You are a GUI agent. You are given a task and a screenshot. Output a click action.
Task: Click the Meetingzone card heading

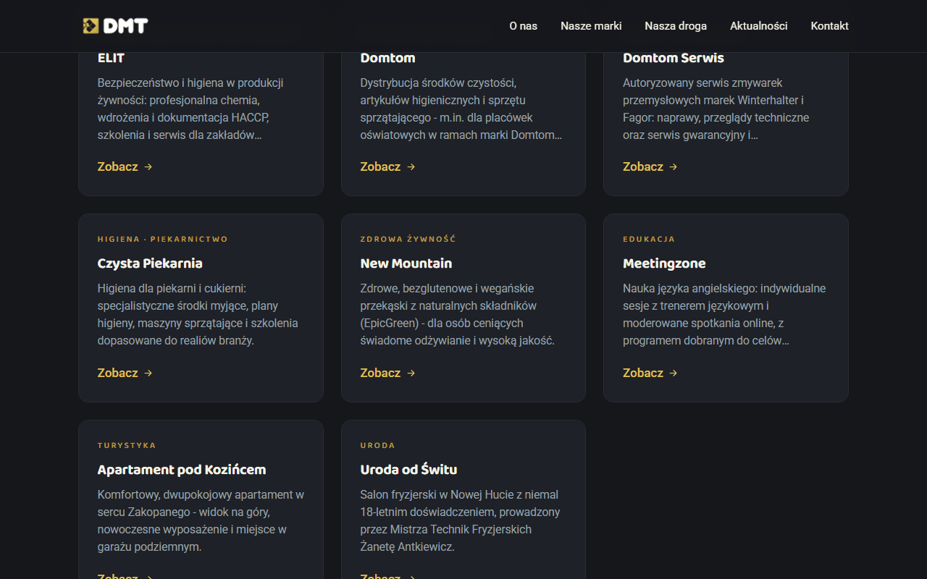pyautogui.click(x=664, y=263)
